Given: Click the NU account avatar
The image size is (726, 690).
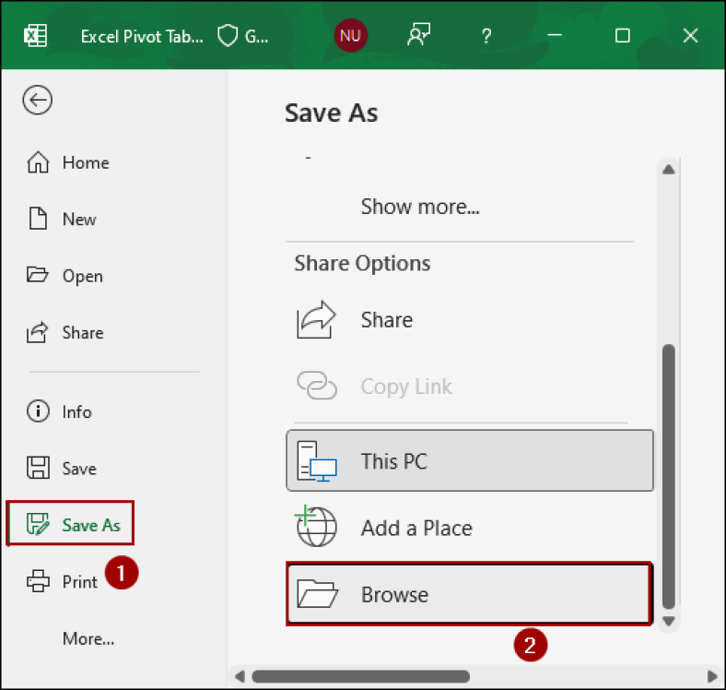Looking at the screenshot, I should tap(350, 35).
